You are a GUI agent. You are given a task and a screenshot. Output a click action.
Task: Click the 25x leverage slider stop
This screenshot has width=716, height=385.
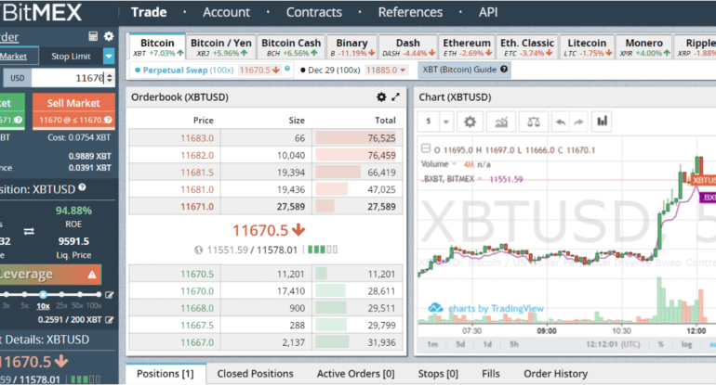pyautogui.click(x=61, y=294)
